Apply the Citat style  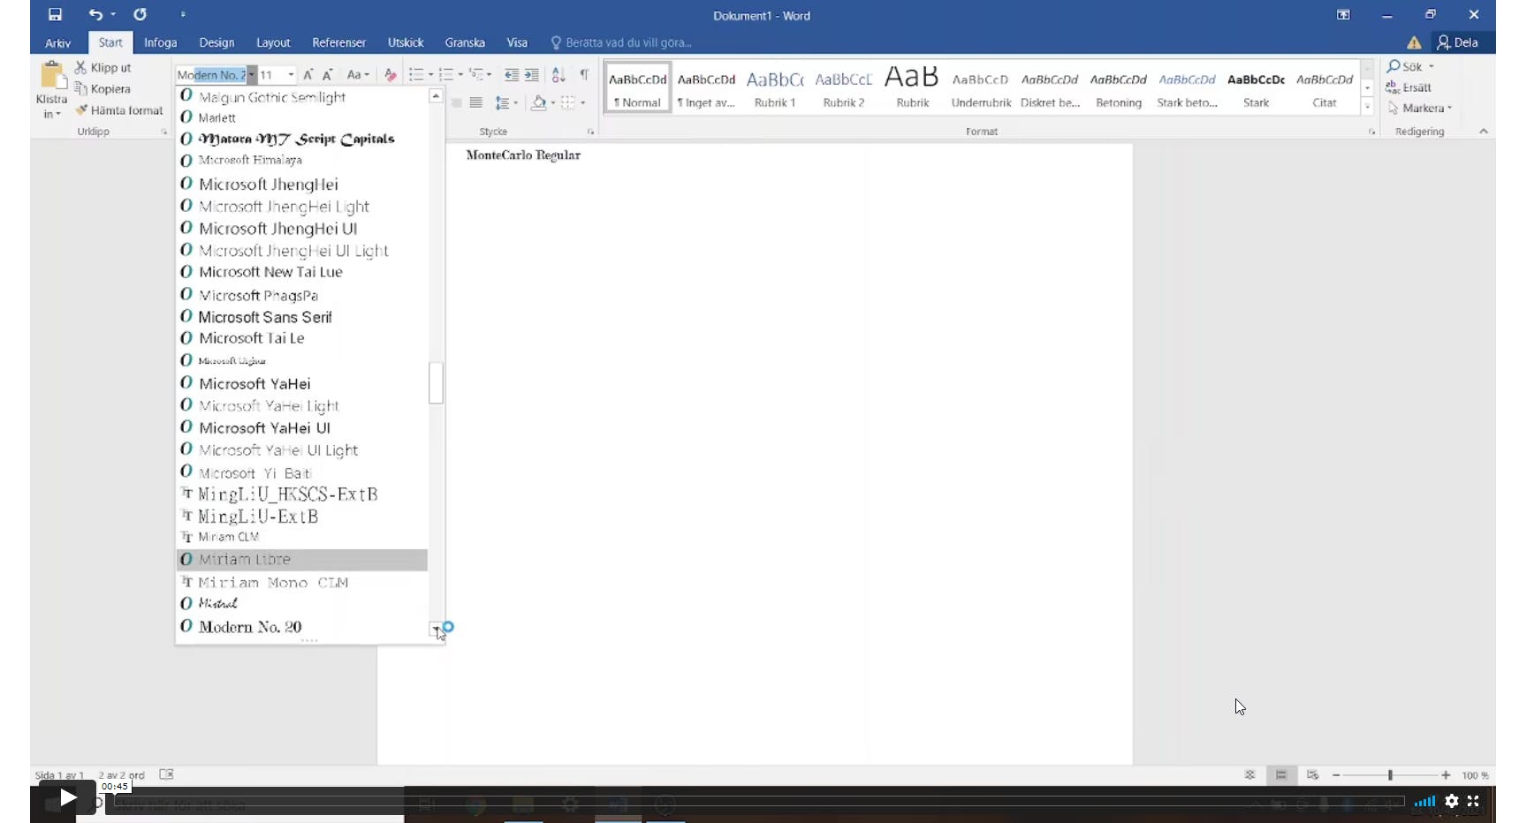click(1325, 87)
